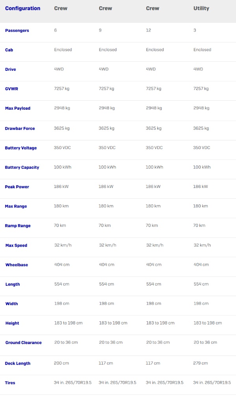This screenshot has width=236, height=396.
Task: Click the Ramp Range row label
Action: [18, 226]
